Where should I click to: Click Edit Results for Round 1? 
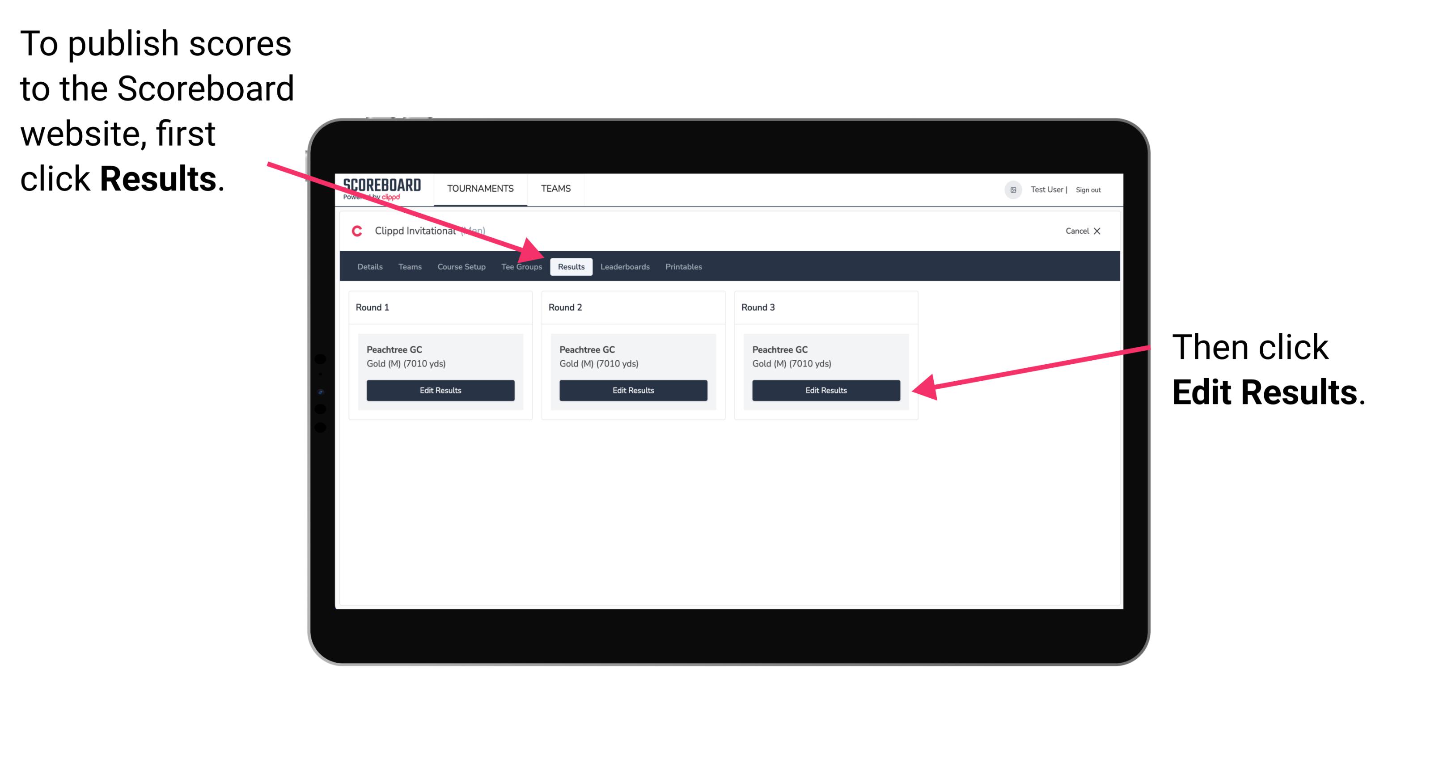tap(440, 390)
